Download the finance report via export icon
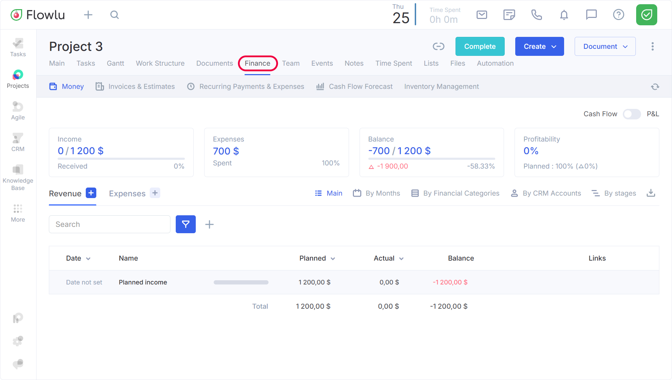Viewport: 672px width, 380px height. pyautogui.click(x=651, y=193)
